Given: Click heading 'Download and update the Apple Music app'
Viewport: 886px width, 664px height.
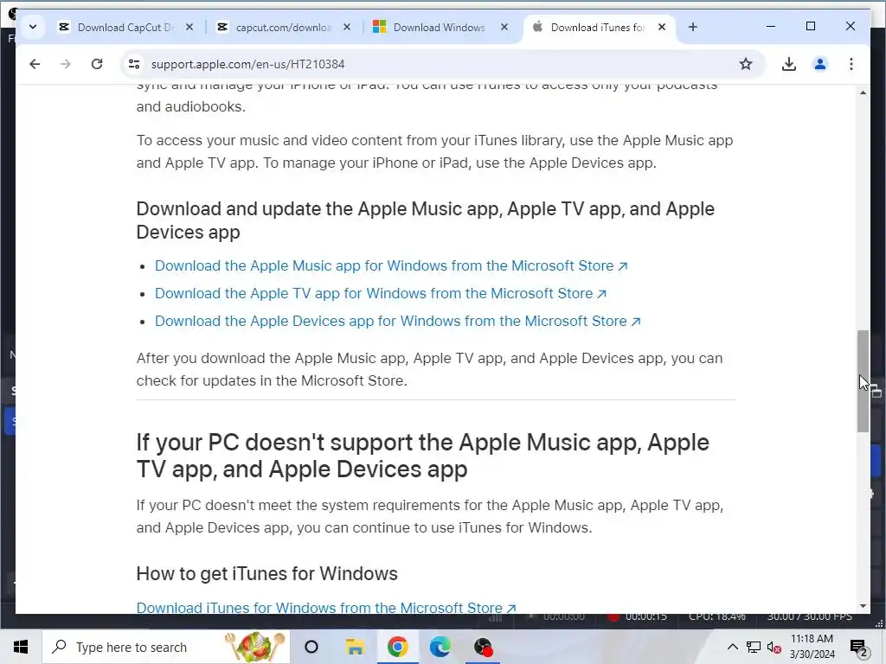Looking at the screenshot, I should pos(426,220).
